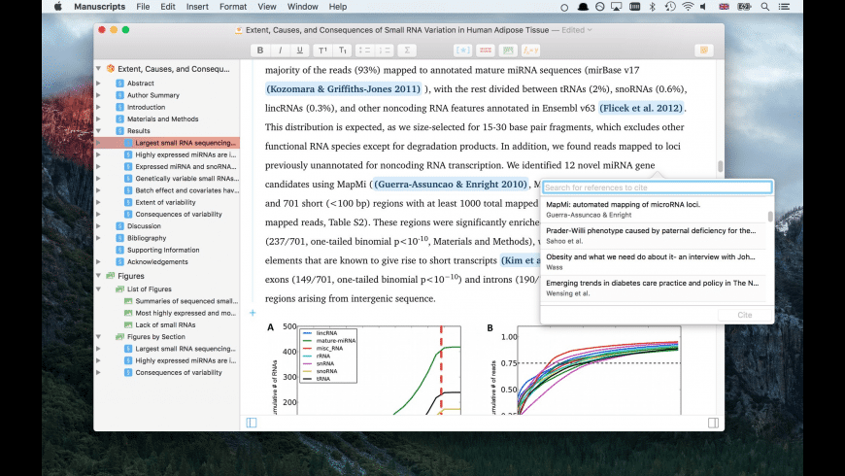Open the Edited dropdown in title bar
Screen dimensions: 845x476
tap(577, 30)
